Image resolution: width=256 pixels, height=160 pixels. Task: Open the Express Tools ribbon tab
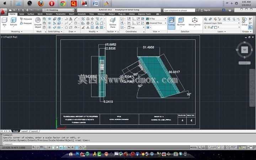point(144,14)
